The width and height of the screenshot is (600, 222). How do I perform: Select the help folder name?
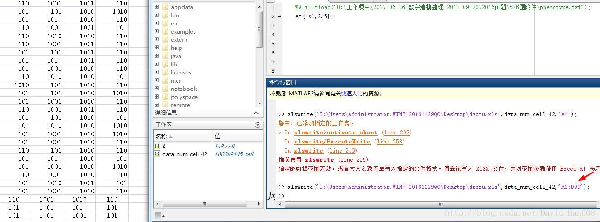[x=176, y=48]
